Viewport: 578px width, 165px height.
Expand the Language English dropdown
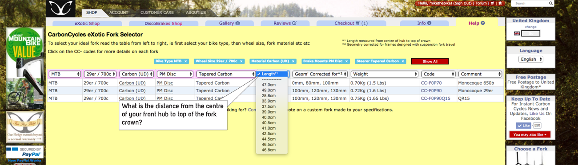pyautogui.click(x=530, y=59)
